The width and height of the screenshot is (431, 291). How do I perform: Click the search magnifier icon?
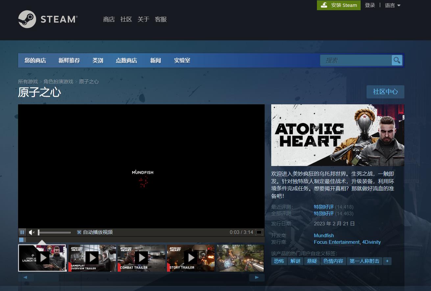click(396, 60)
